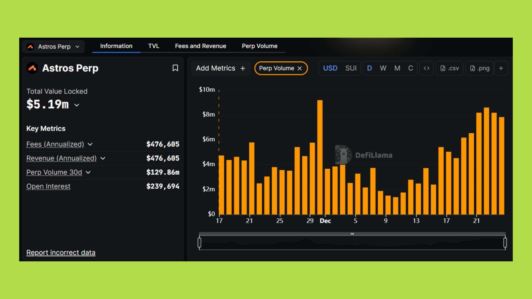The image size is (532, 299).
Task: Set chart grouping to monthly (M)
Action: [397, 68]
